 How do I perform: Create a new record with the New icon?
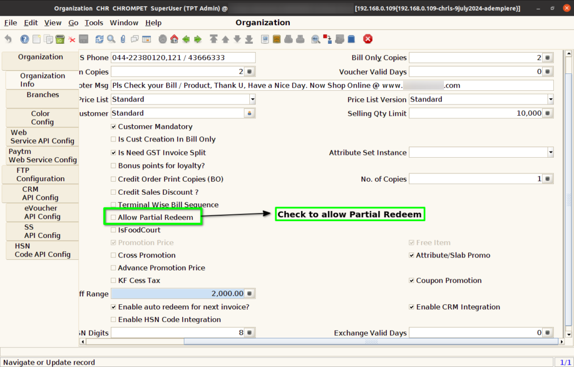pos(36,39)
